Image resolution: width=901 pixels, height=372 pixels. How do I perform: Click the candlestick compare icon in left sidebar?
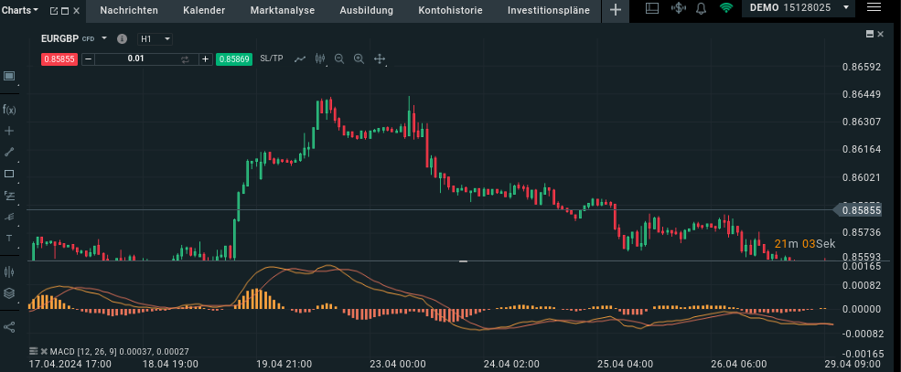pos(9,271)
